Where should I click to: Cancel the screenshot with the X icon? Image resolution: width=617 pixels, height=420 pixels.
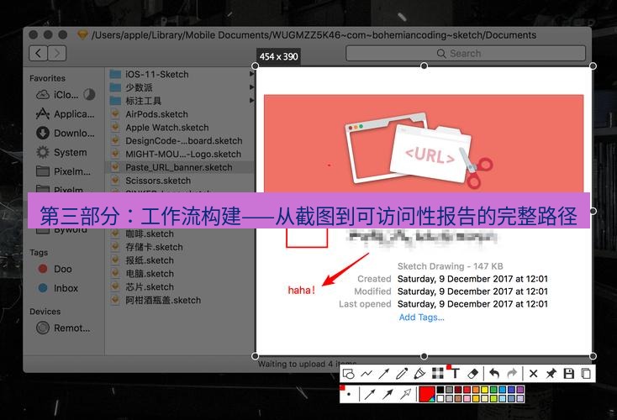[x=533, y=374]
